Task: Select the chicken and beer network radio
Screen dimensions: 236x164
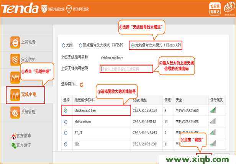Action: pos(66,111)
